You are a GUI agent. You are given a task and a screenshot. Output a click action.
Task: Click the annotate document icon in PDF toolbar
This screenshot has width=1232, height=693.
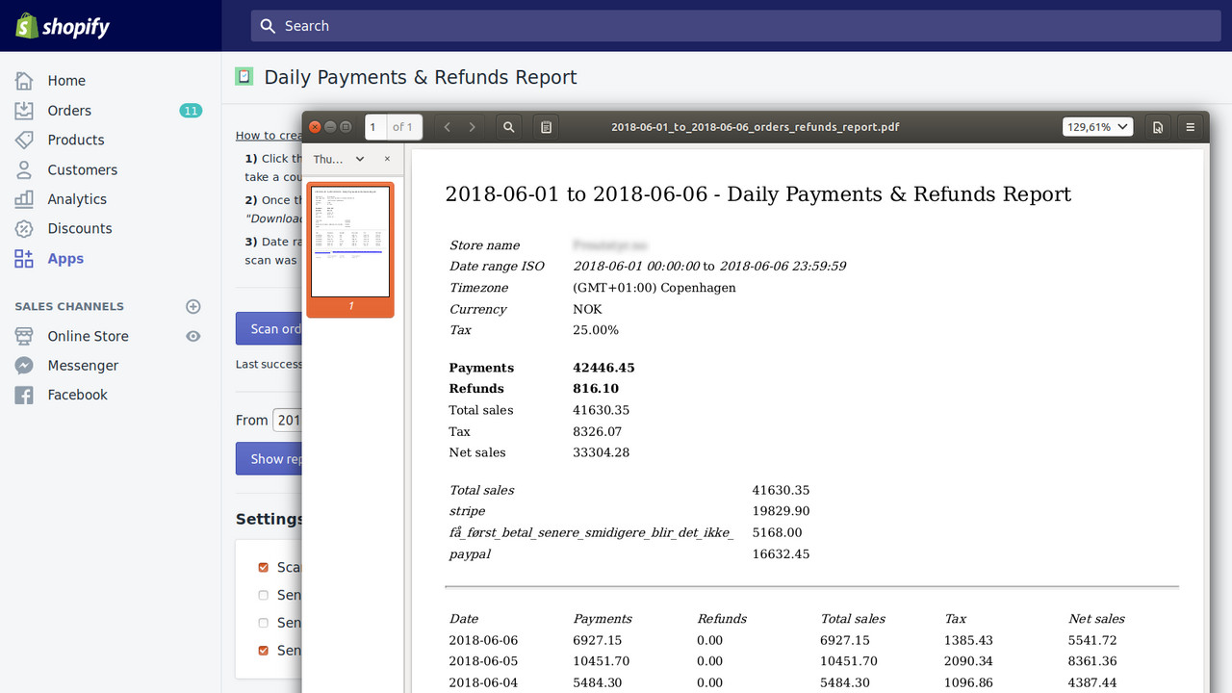tap(546, 127)
